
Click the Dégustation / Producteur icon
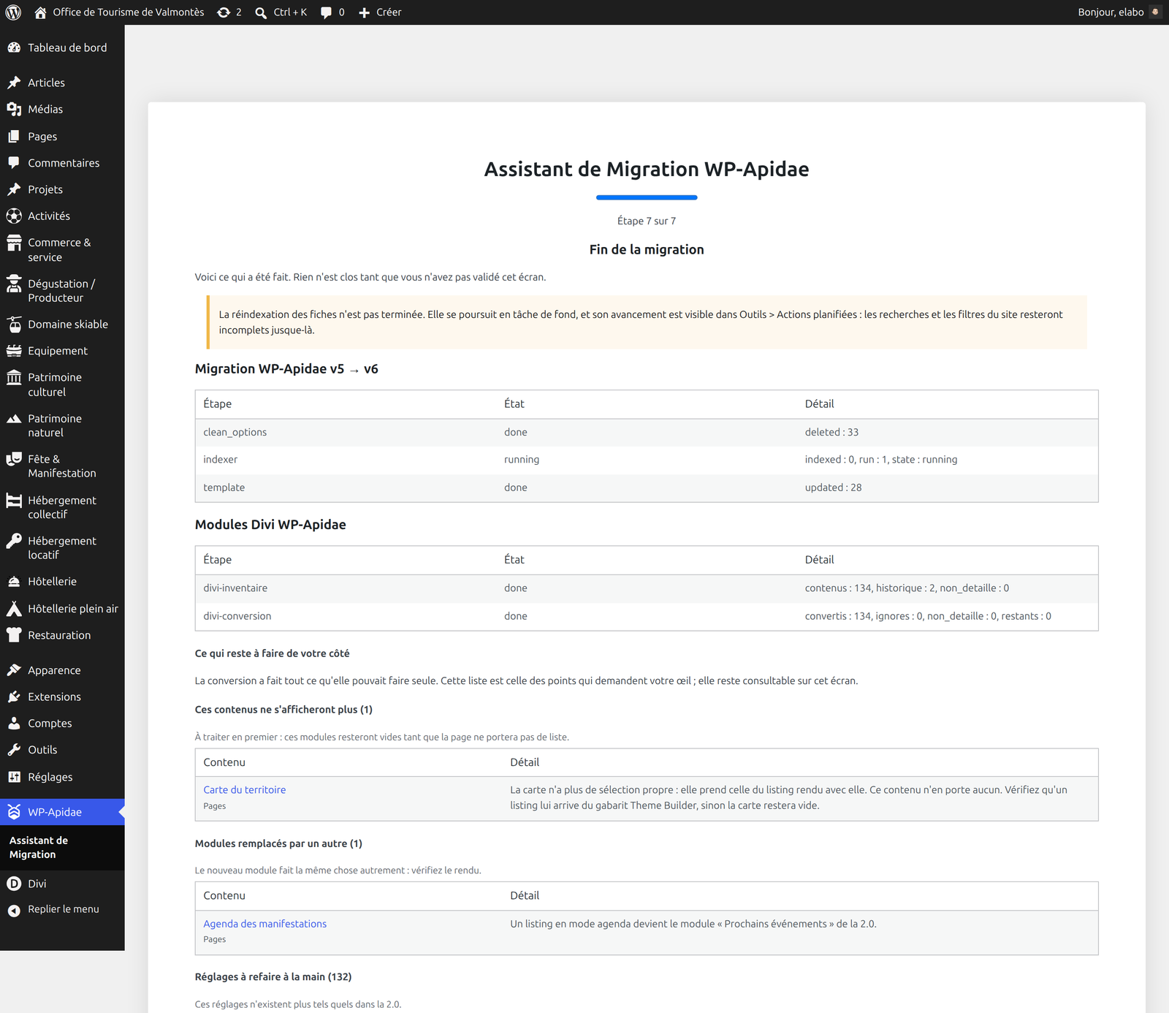14,284
